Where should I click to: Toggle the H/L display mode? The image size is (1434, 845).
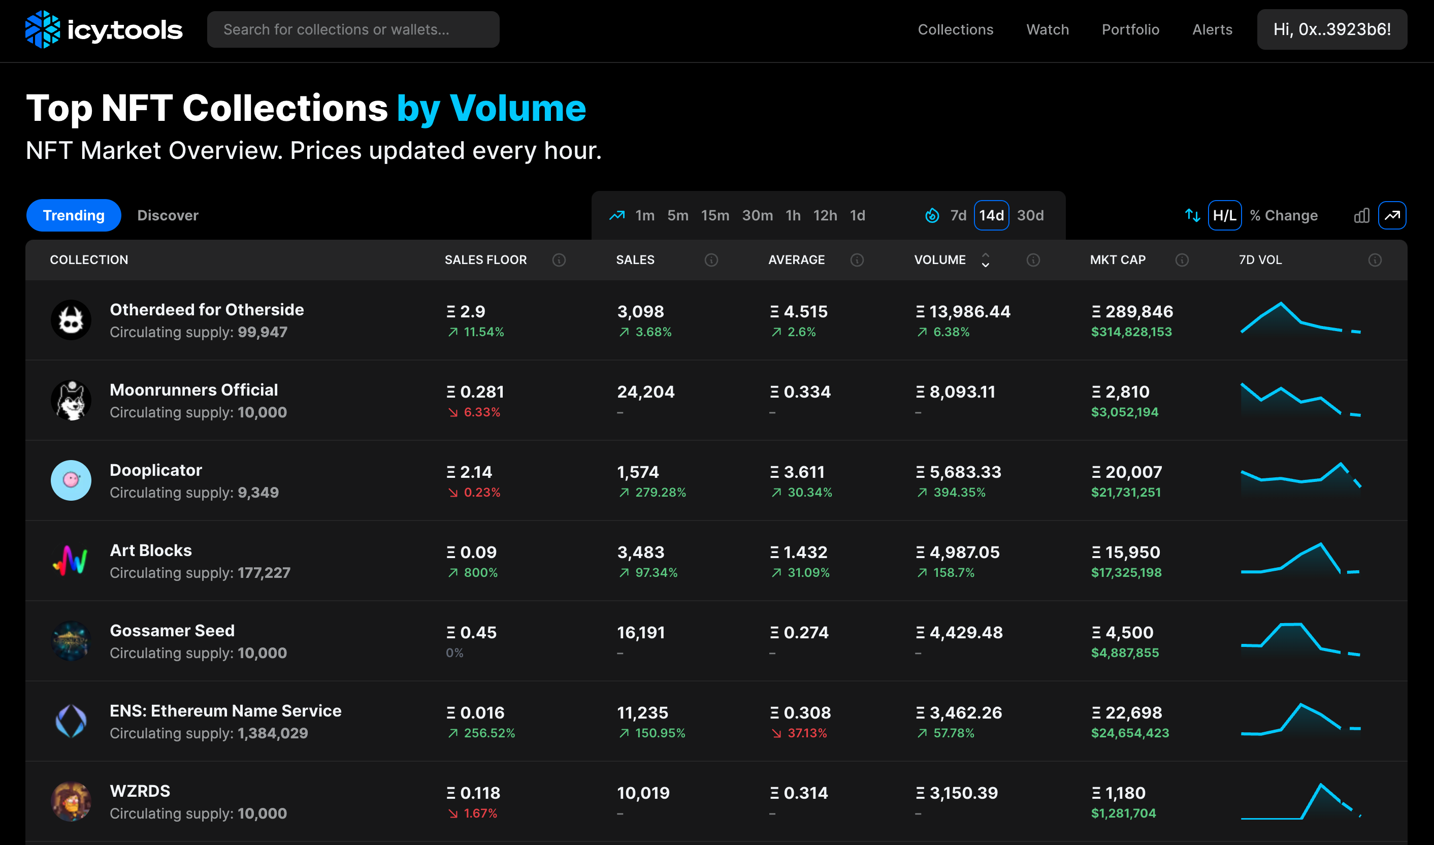coord(1224,215)
